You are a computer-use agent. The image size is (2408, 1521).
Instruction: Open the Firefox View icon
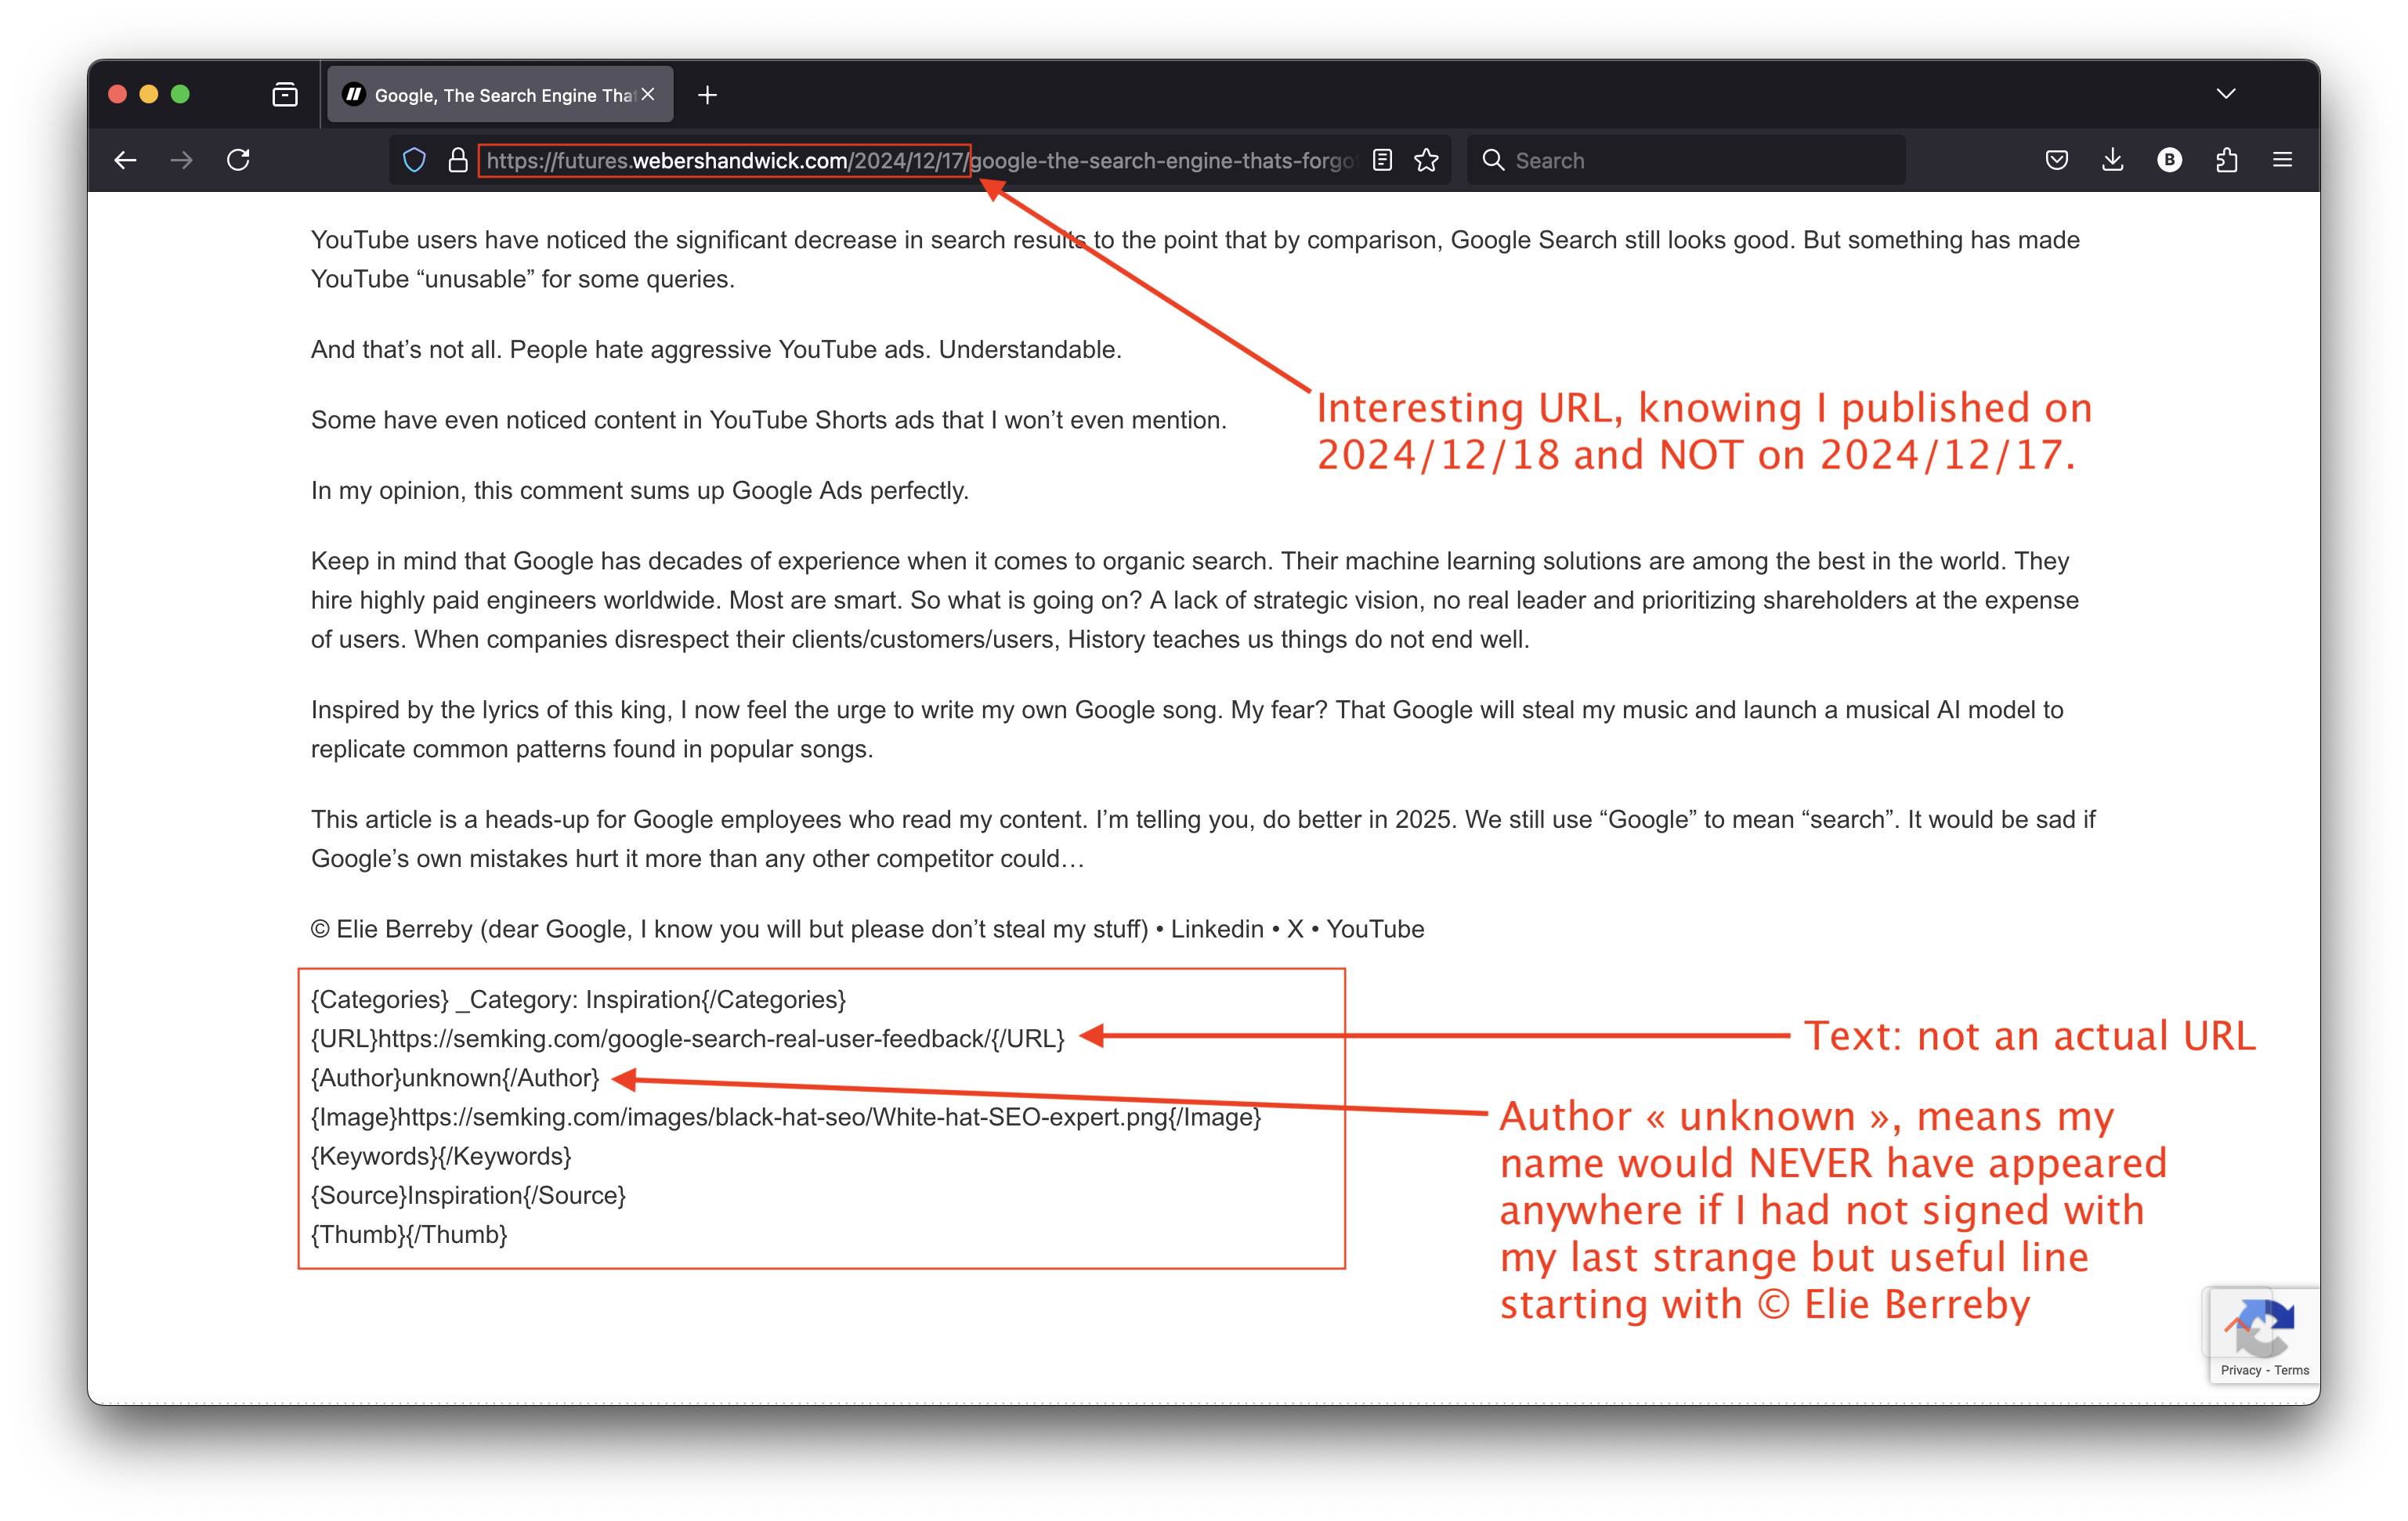point(285,95)
